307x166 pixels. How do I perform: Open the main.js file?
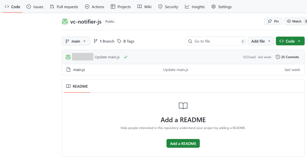[x=79, y=69]
